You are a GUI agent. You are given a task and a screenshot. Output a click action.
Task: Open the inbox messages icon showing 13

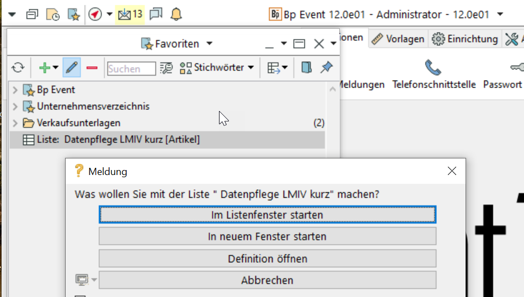click(130, 14)
